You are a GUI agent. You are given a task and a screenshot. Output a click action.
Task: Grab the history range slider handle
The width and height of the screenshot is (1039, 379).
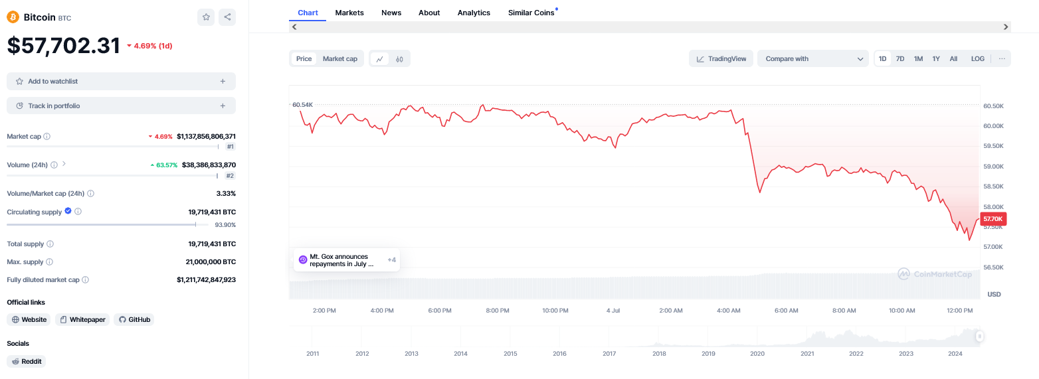(979, 337)
